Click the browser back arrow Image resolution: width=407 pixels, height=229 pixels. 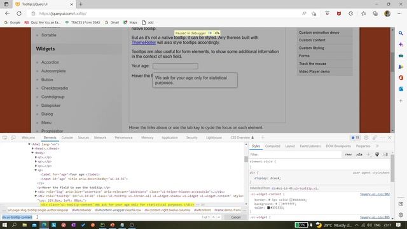7,13
